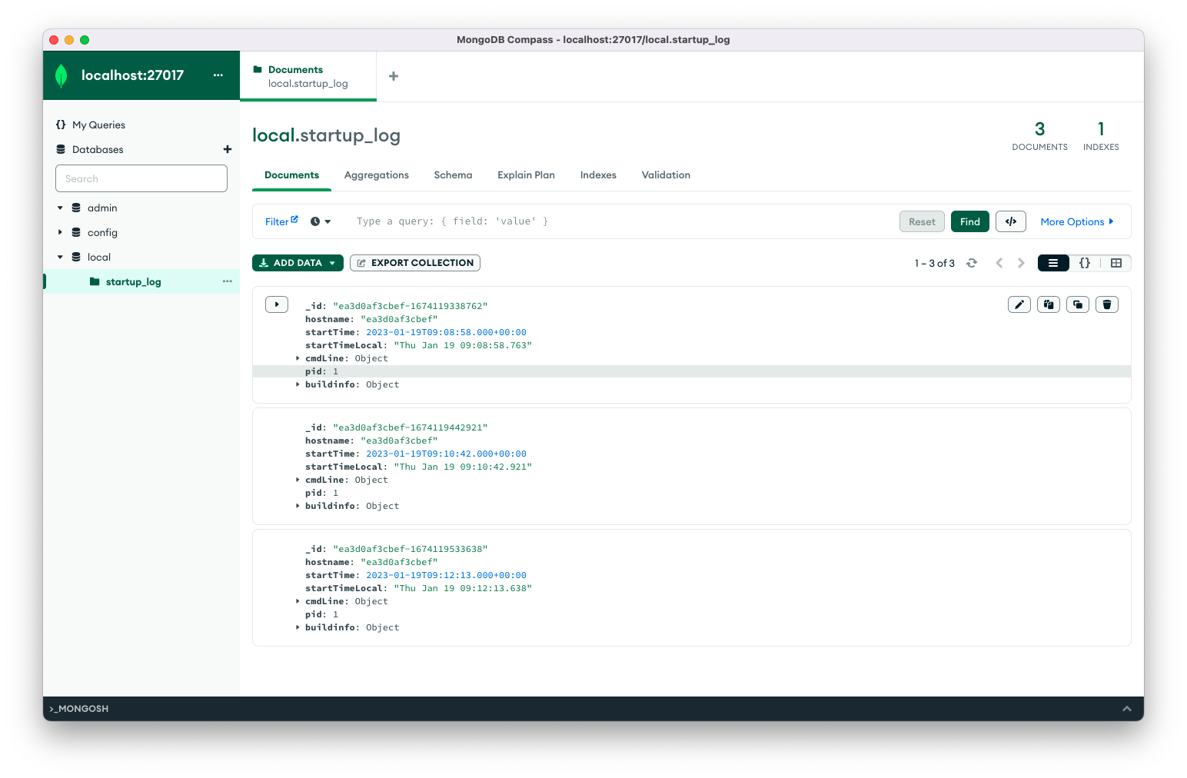Click the 3 DOCUMENTS count

[x=1039, y=136]
